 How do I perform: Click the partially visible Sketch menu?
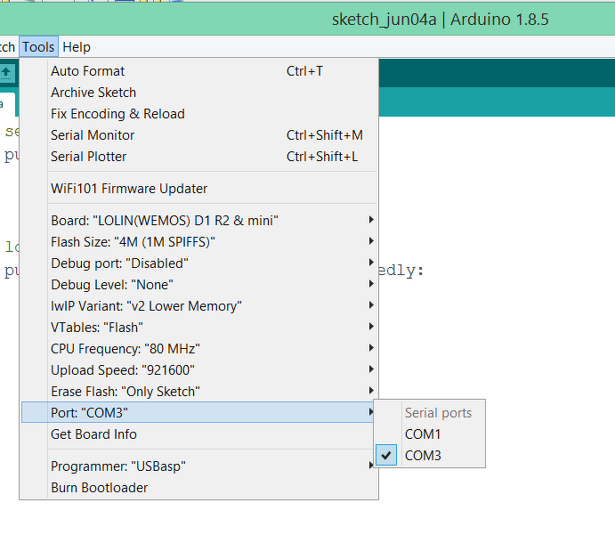[7, 47]
